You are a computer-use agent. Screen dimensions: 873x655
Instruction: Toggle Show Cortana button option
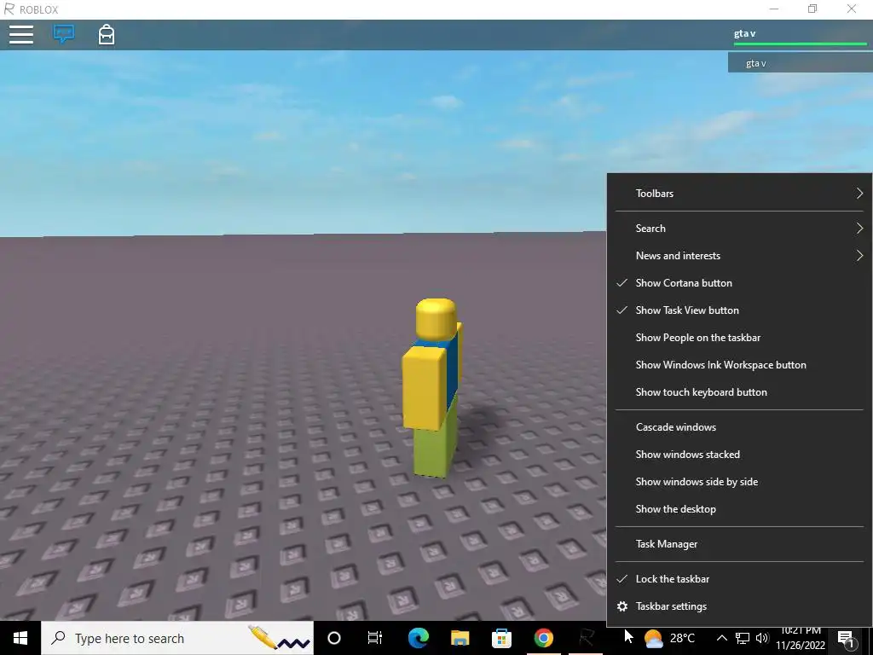739,283
